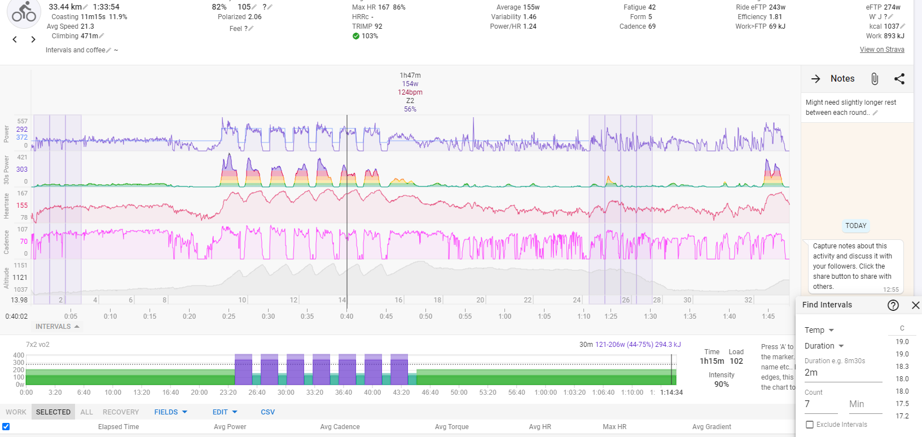Edit the 471m climbing pencil icon
The image size is (922, 437).
click(x=102, y=36)
